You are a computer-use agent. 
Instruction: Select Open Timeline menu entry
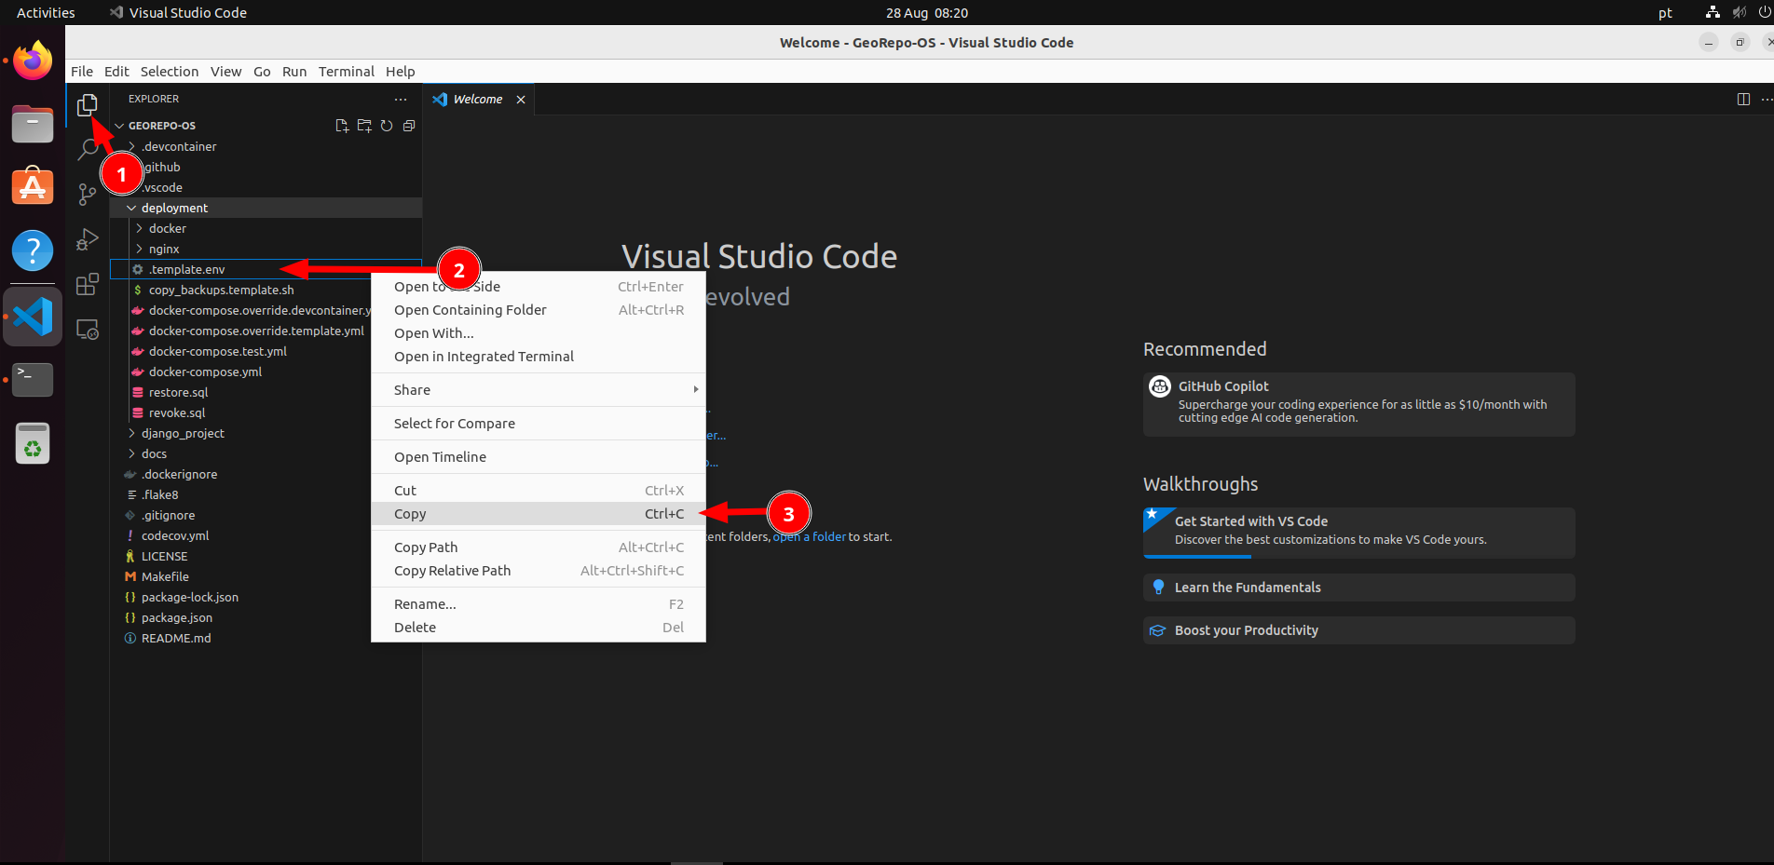coord(539,457)
